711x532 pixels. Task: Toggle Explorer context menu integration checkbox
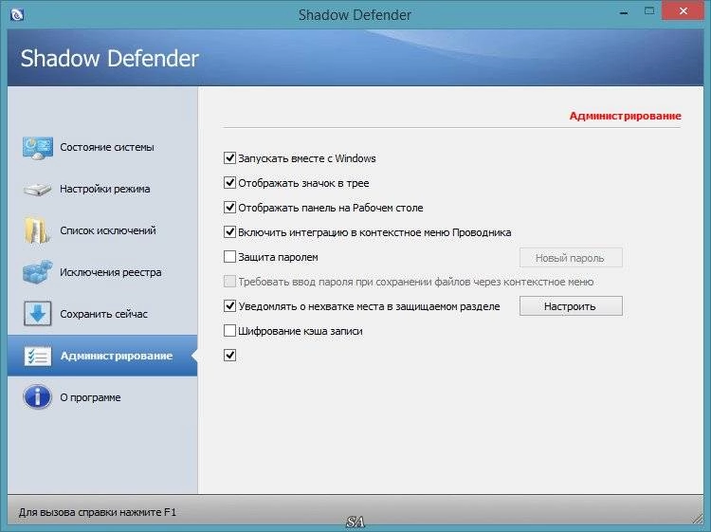click(x=230, y=231)
